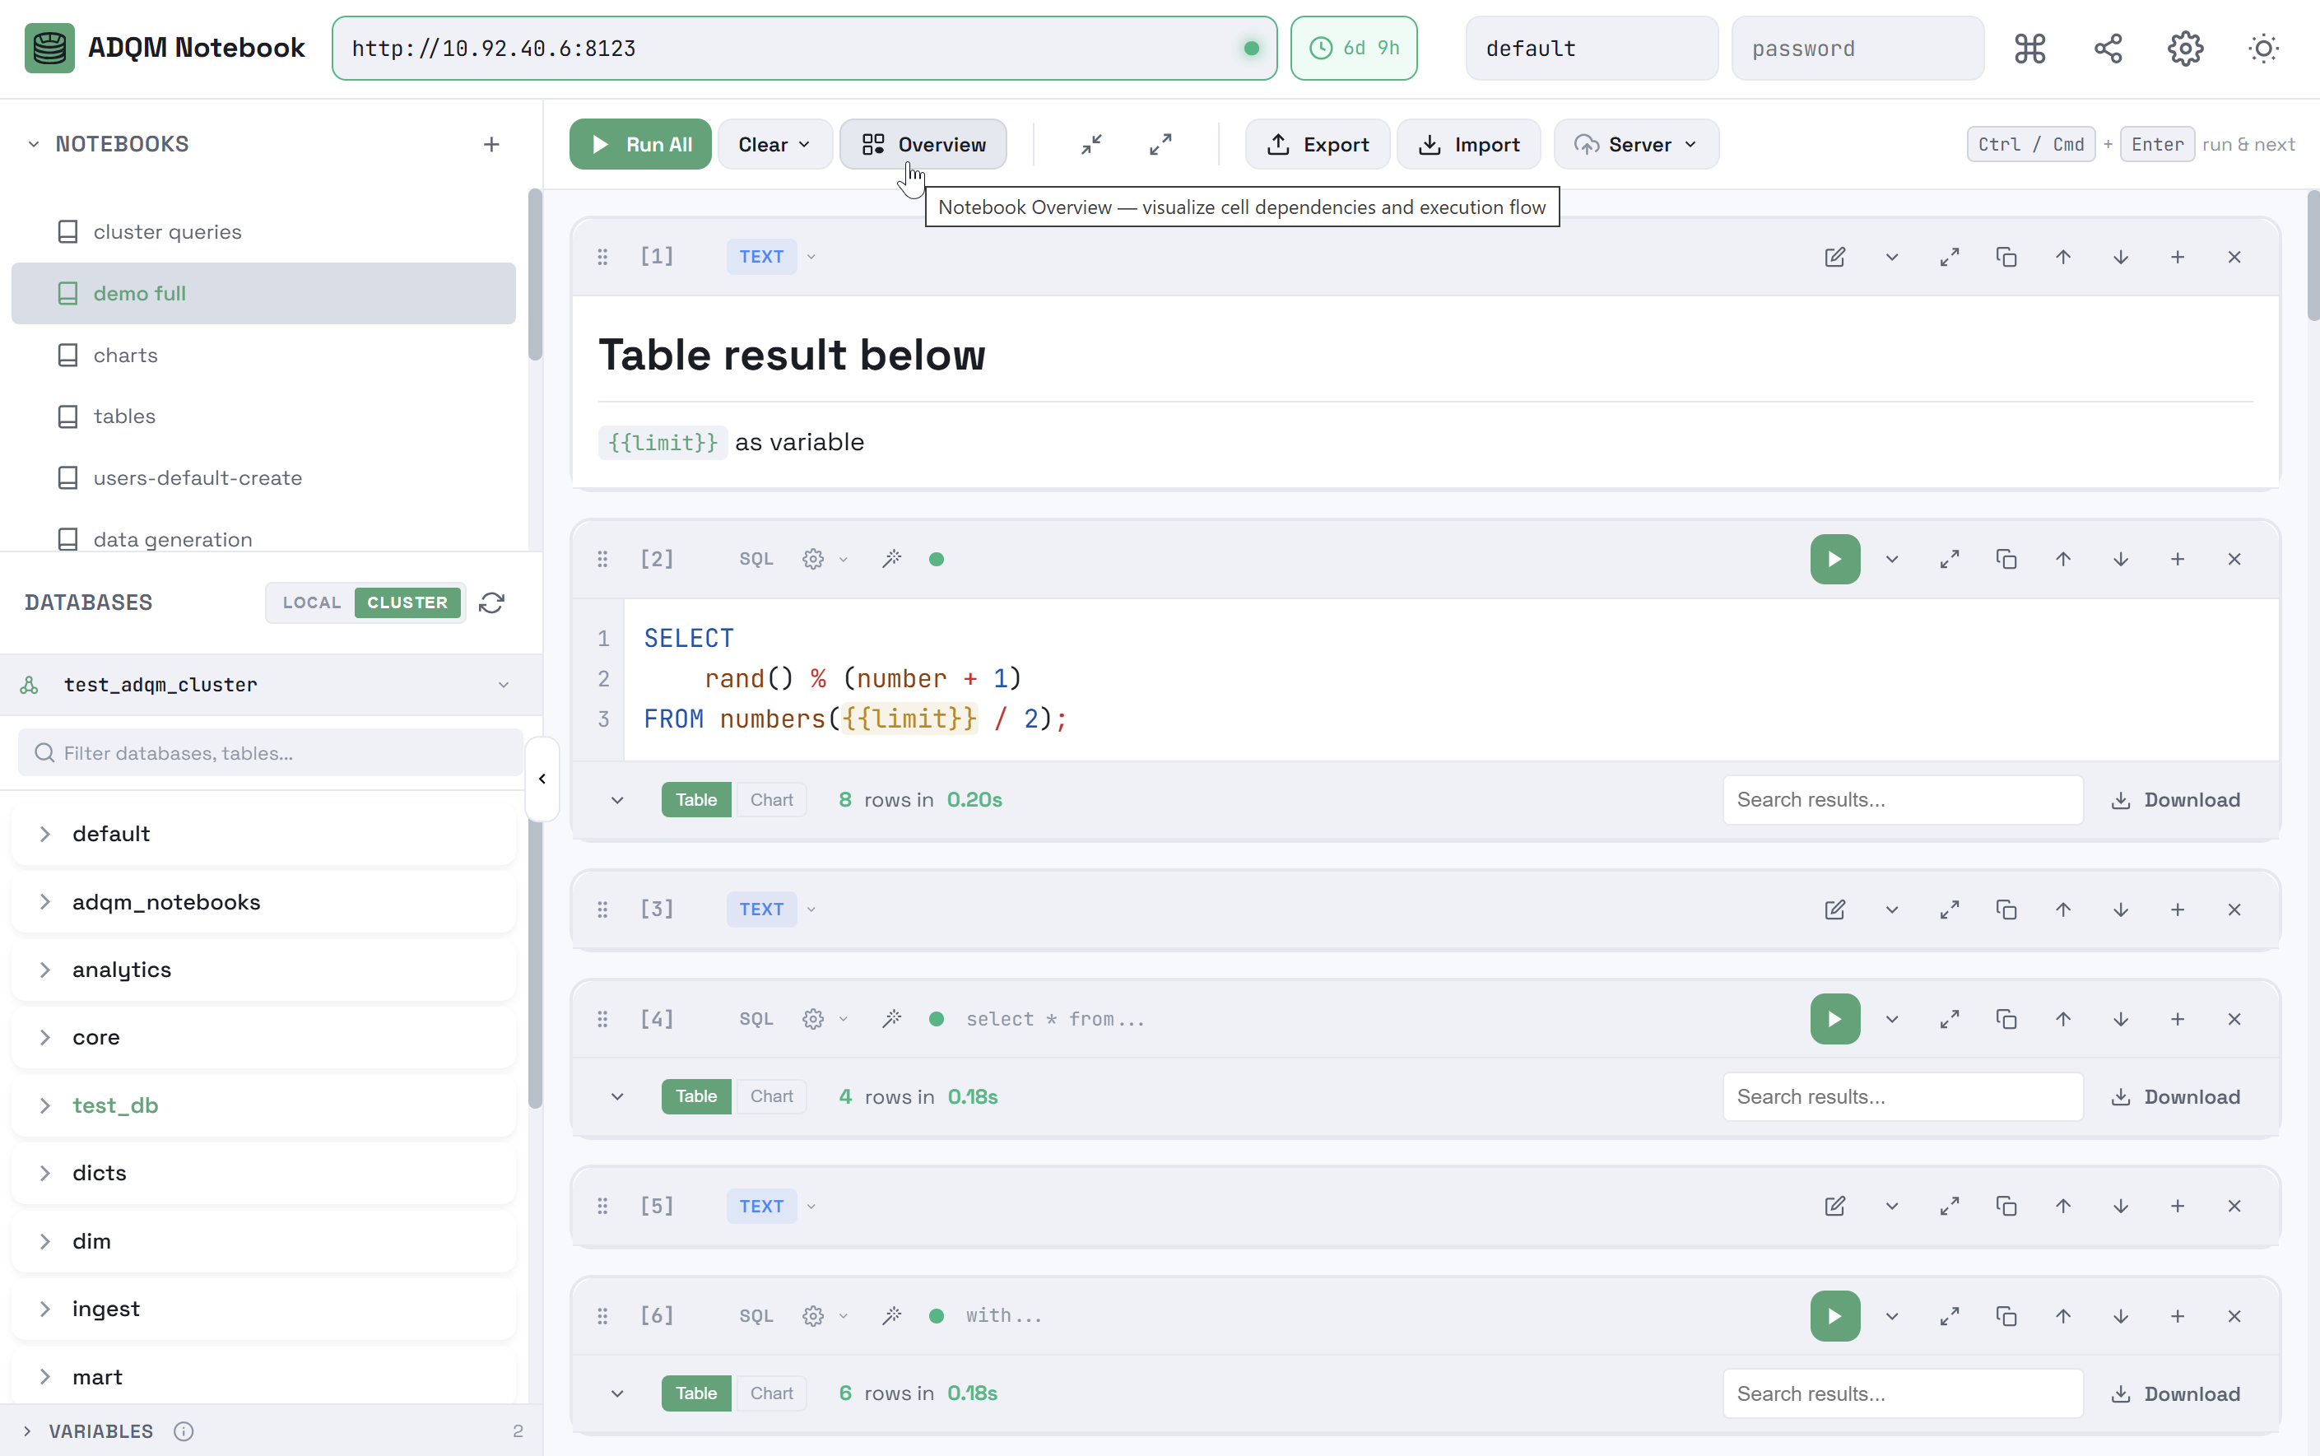2320x1456 pixels.
Task: Select Chart view in cell [6] results
Action: pyautogui.click(x=771, y=1393)
